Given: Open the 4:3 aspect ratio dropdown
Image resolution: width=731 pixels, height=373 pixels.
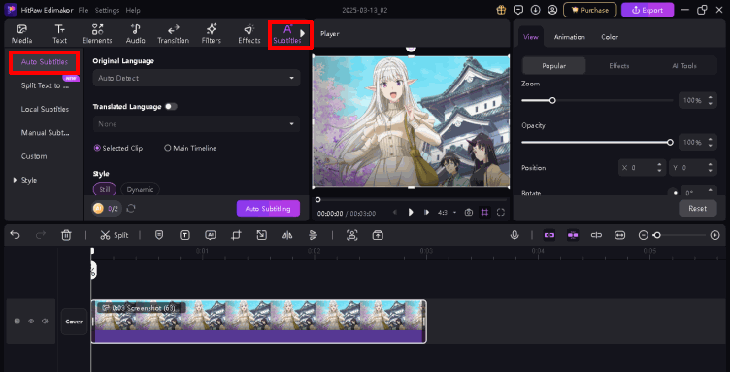Looking at the screenshot, I should pyautogui.click(x=447, y=212).
